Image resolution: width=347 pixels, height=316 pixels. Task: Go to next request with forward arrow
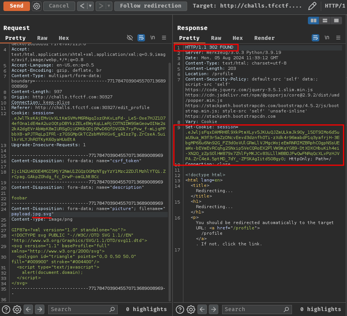pyautogui.click(x=101, y=6)
